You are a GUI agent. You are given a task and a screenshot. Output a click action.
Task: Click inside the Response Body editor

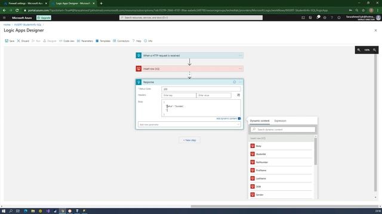click(x=201, y=108)
